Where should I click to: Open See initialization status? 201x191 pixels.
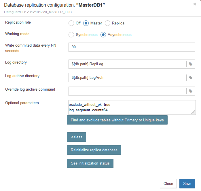[90, 163]
